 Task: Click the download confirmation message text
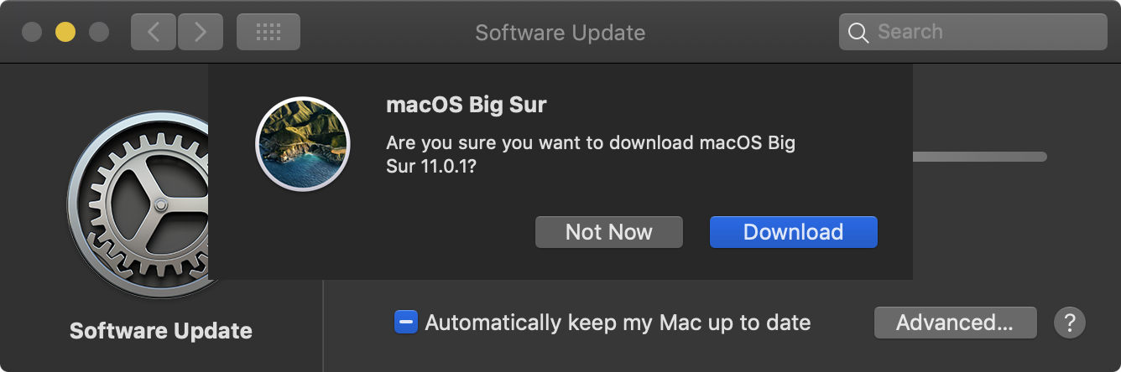[590, 154]
